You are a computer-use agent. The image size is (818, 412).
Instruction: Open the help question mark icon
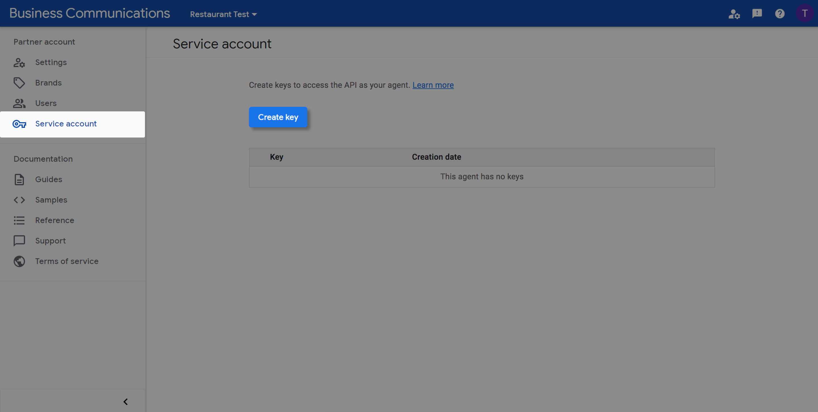point(780,14)
